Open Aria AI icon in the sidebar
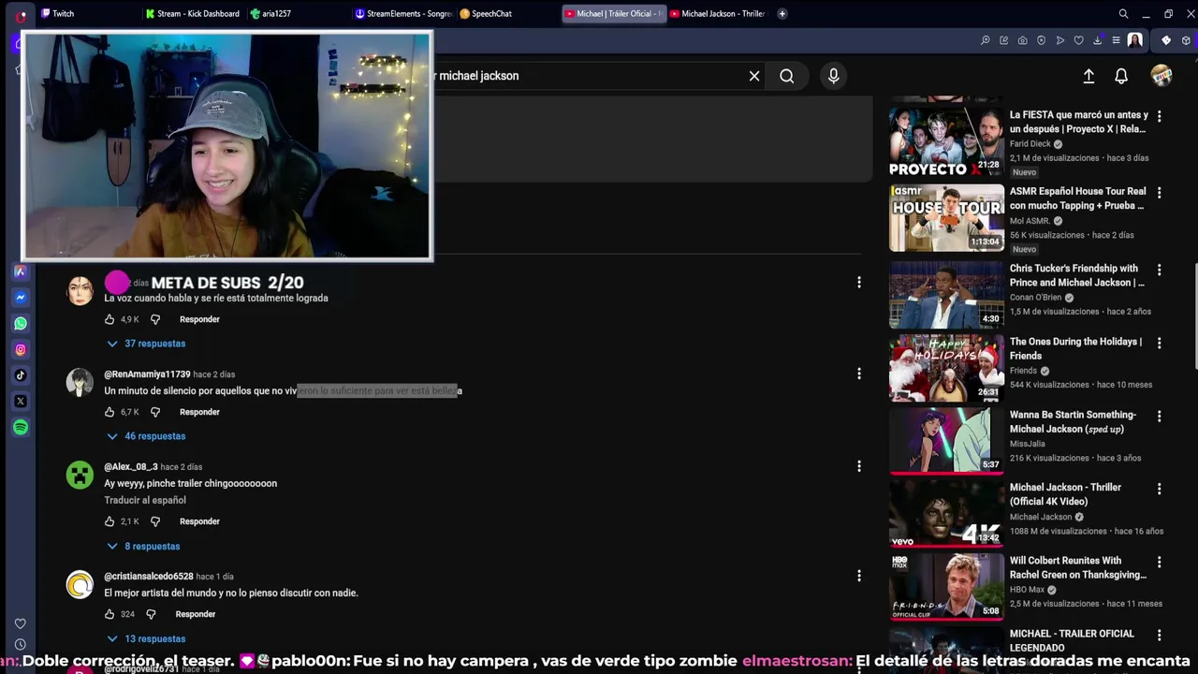 tap(21, 271)
